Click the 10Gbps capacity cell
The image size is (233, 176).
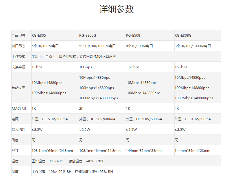pyautogui.click(x=85, y=67)
